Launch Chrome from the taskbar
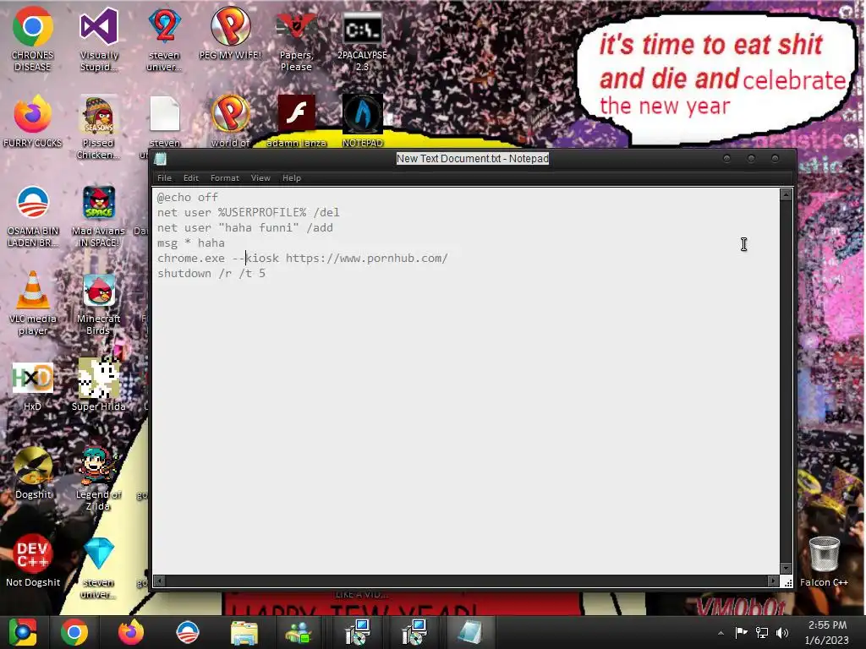866x649 pixels. pyautogui.click(x=74, y=632)
